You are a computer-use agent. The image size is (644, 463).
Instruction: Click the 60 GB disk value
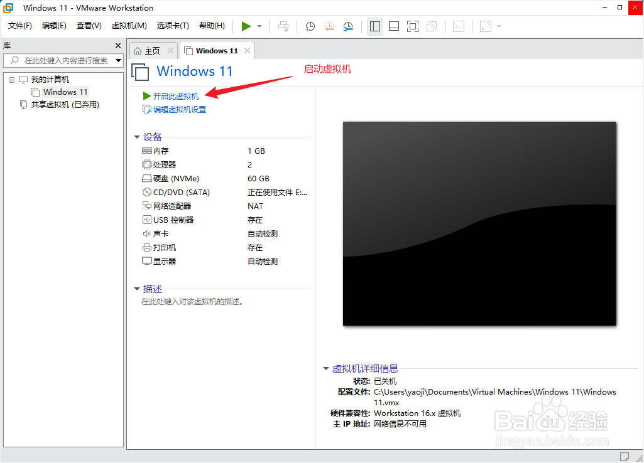click(258, 178)
